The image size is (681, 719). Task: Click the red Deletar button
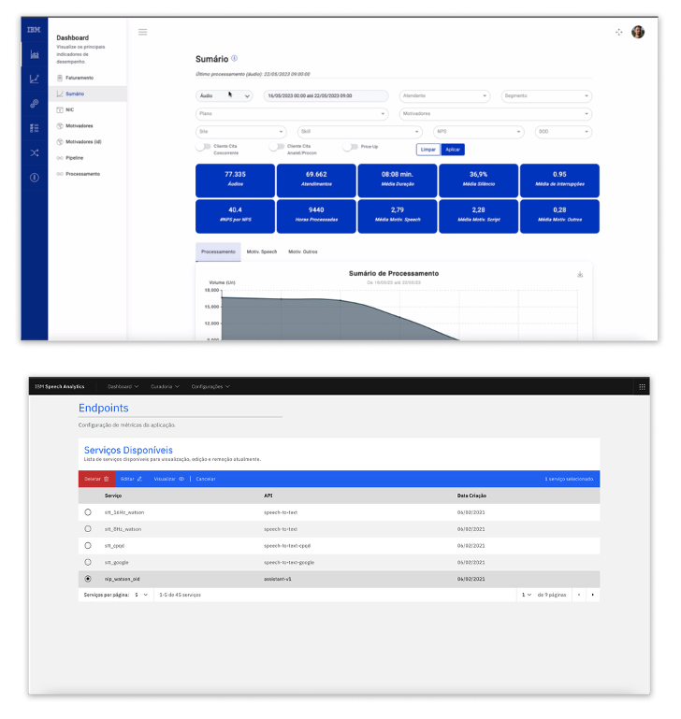point(96,479)
